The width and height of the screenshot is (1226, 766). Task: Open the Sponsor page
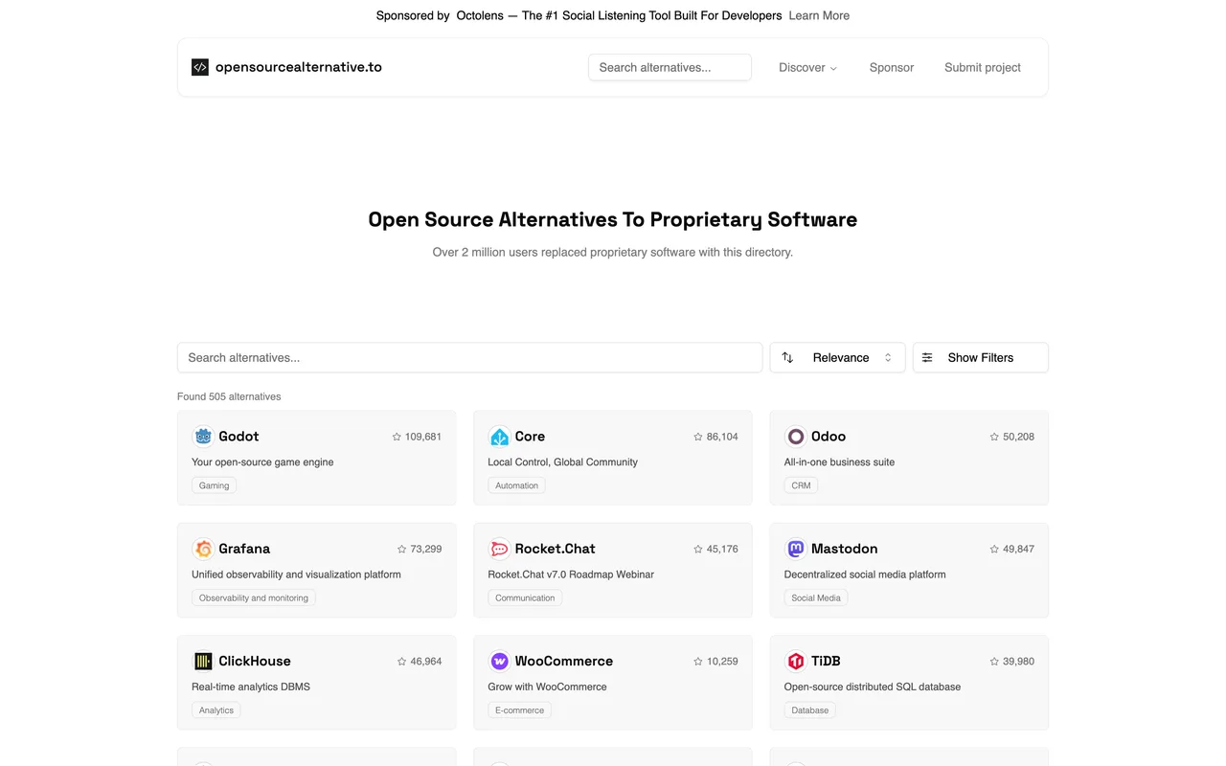[892, 67]
